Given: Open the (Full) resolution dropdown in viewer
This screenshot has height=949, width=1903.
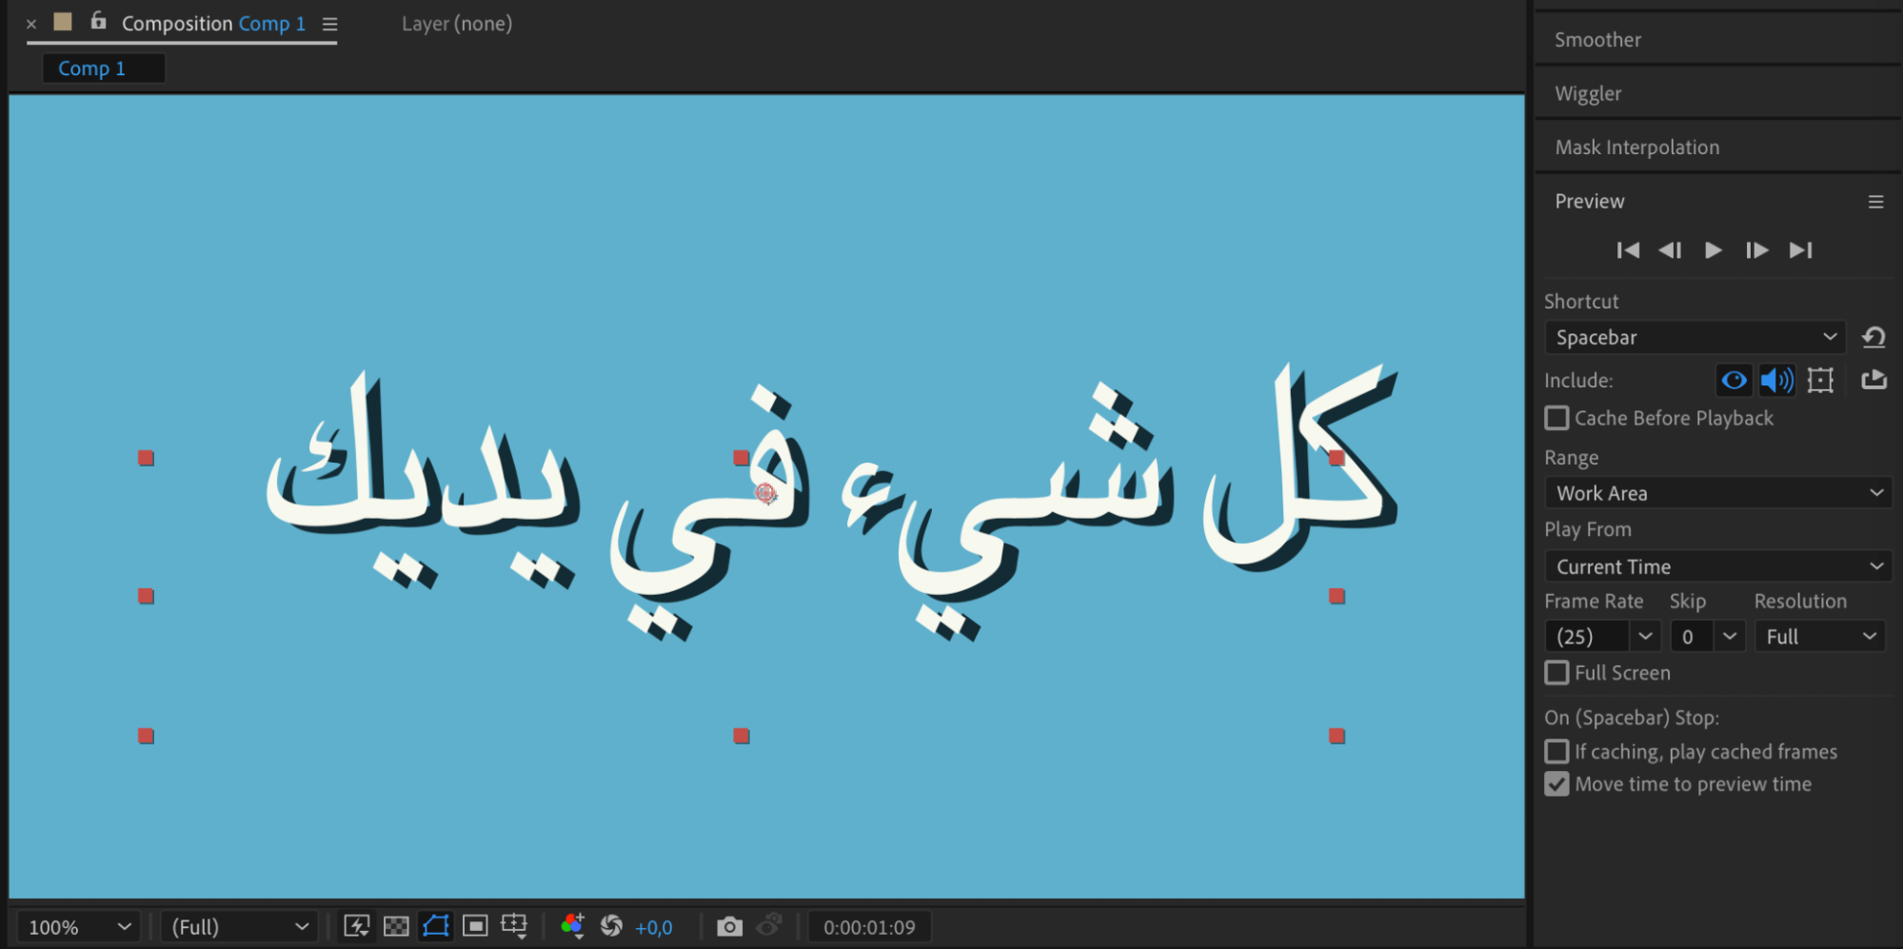Looking at the screenshot, I should (239, 927).
